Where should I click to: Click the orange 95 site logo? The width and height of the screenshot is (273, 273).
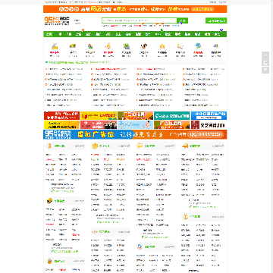click(57, 20)
